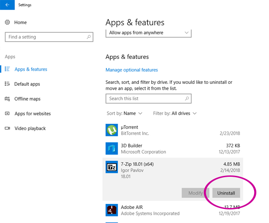The height and width of the screenshot is (223, 269).
Task: Click the 3D Builder app icon
Action: tap(112, 149)
